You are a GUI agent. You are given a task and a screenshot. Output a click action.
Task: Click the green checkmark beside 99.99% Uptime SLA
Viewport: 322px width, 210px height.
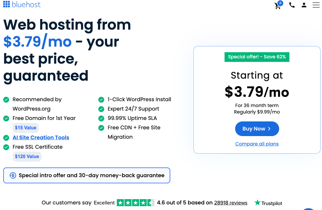click(101, 118)
